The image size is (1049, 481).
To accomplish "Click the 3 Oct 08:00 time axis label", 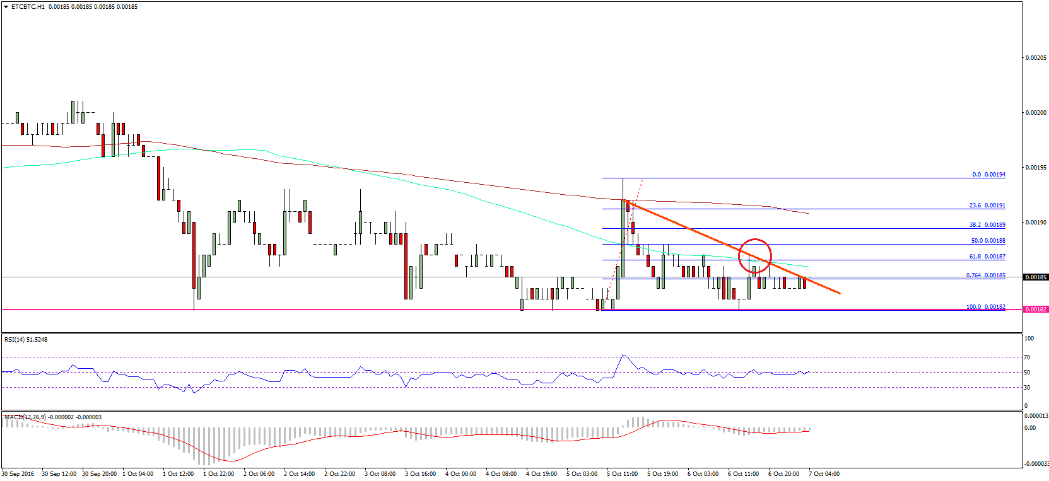I will 380,474.
